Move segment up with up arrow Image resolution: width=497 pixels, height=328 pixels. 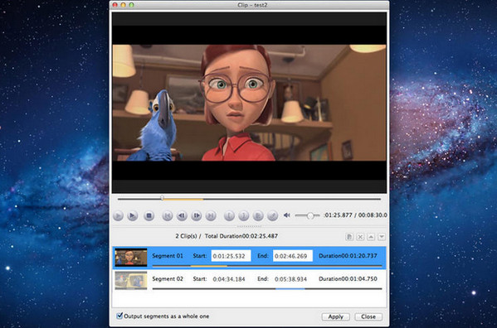click(x=371, y=237)
